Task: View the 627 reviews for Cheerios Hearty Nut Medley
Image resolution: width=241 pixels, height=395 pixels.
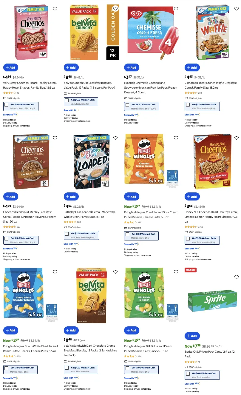Action: 18,227
